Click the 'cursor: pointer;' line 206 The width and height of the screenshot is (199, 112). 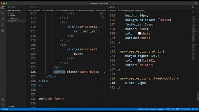tap(139, 65)
